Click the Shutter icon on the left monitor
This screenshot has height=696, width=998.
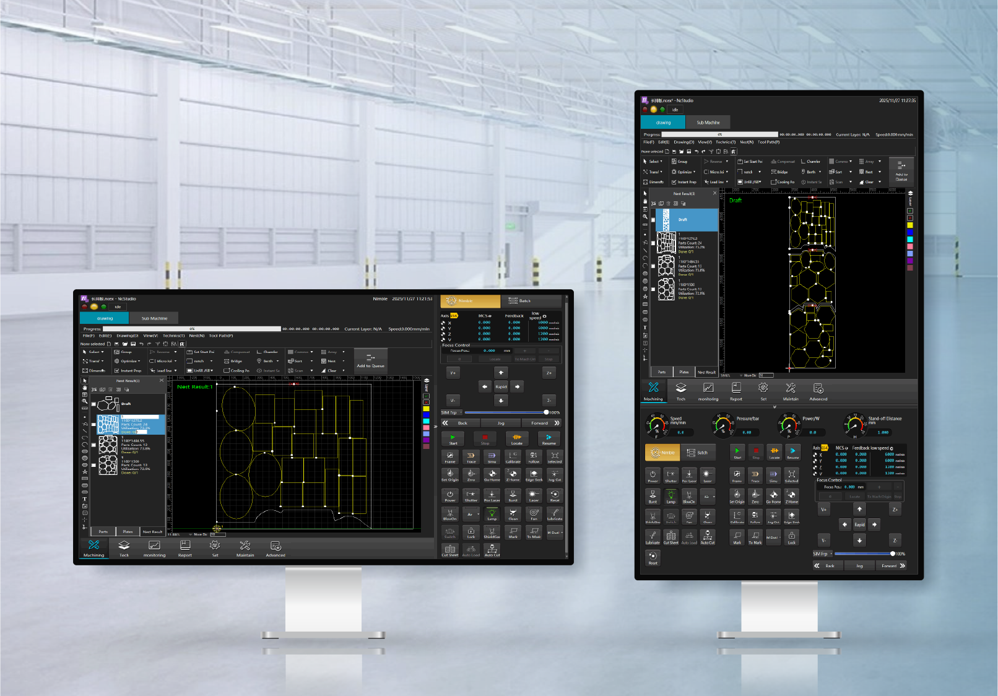coord(471,495)
